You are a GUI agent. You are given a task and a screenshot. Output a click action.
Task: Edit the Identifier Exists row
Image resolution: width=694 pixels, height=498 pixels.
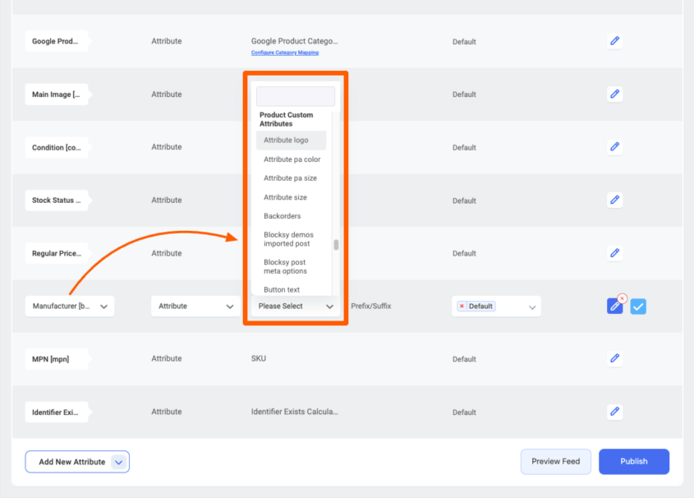coord(614,412)
